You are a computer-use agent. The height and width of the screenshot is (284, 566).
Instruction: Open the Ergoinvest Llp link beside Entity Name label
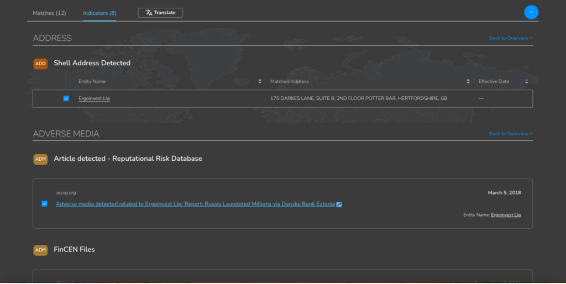(x=506, y=215)
